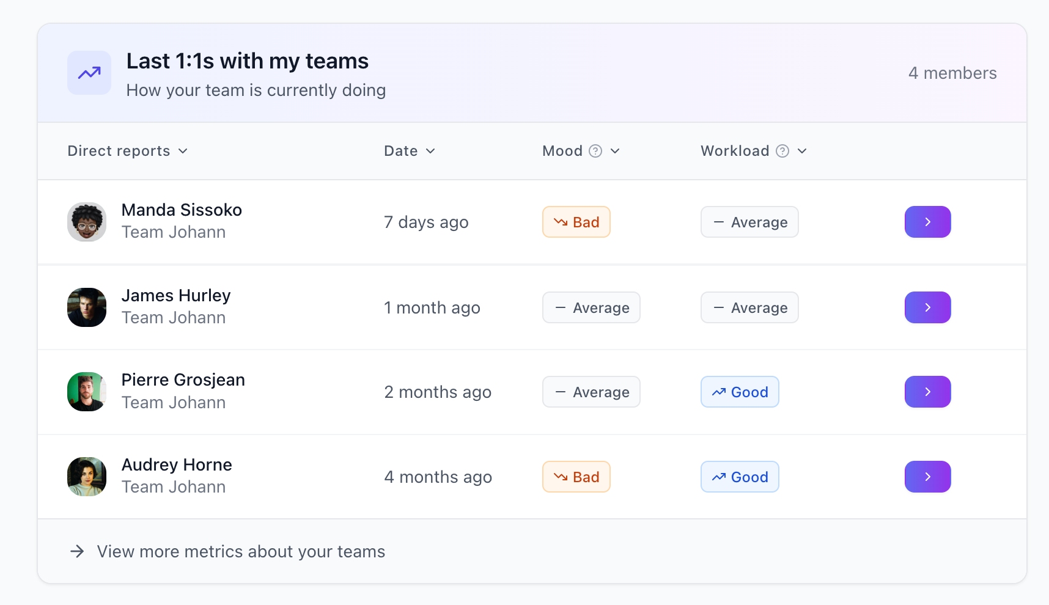
Task: Expand the Workload filter chevron
Action: (803, 151)
